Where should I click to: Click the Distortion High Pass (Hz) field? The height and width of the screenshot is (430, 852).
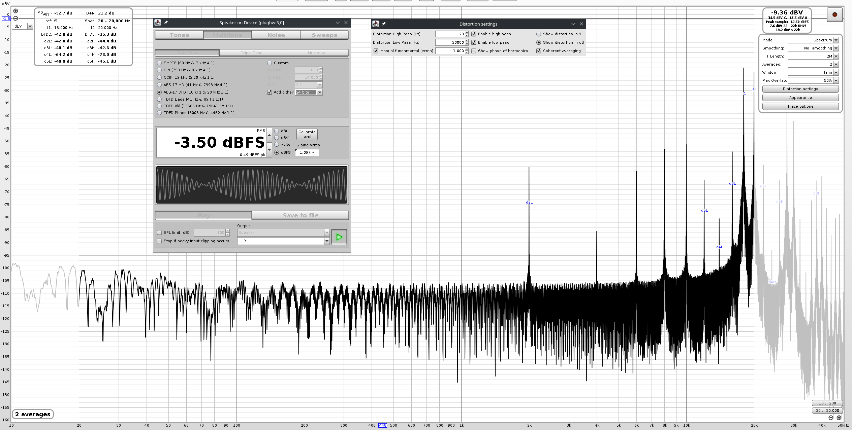pos(450,34)
